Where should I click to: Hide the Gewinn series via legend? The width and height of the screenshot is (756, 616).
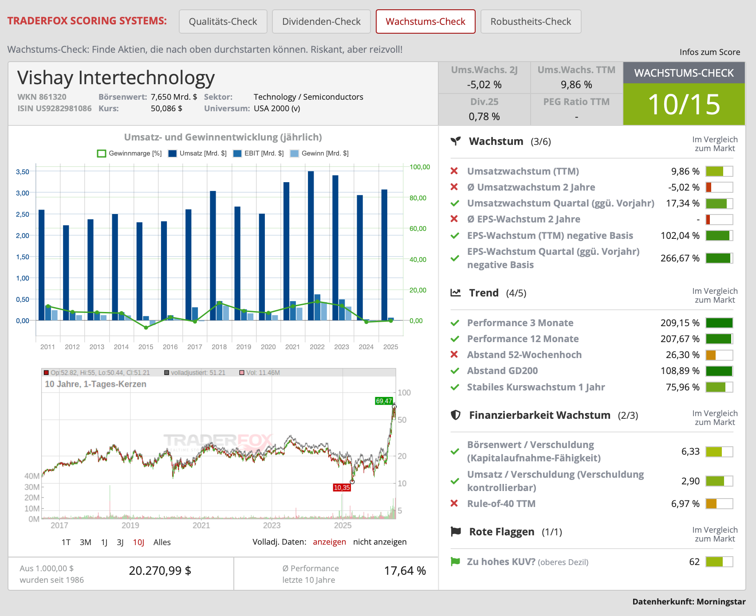click(x=319, y=153)
